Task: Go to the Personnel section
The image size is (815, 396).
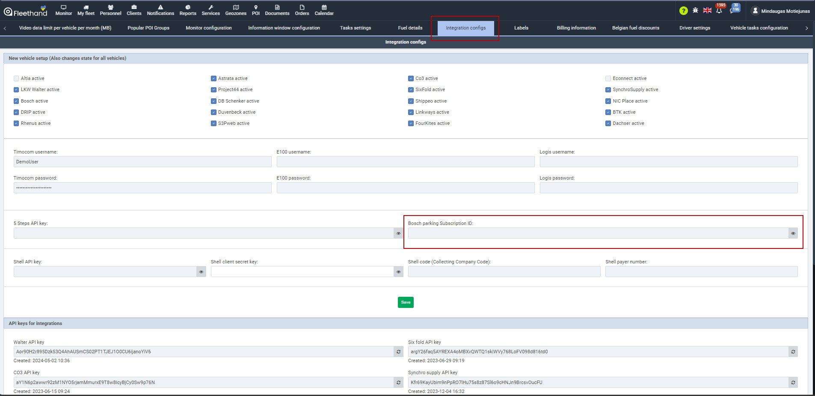Action: point(110,10)
